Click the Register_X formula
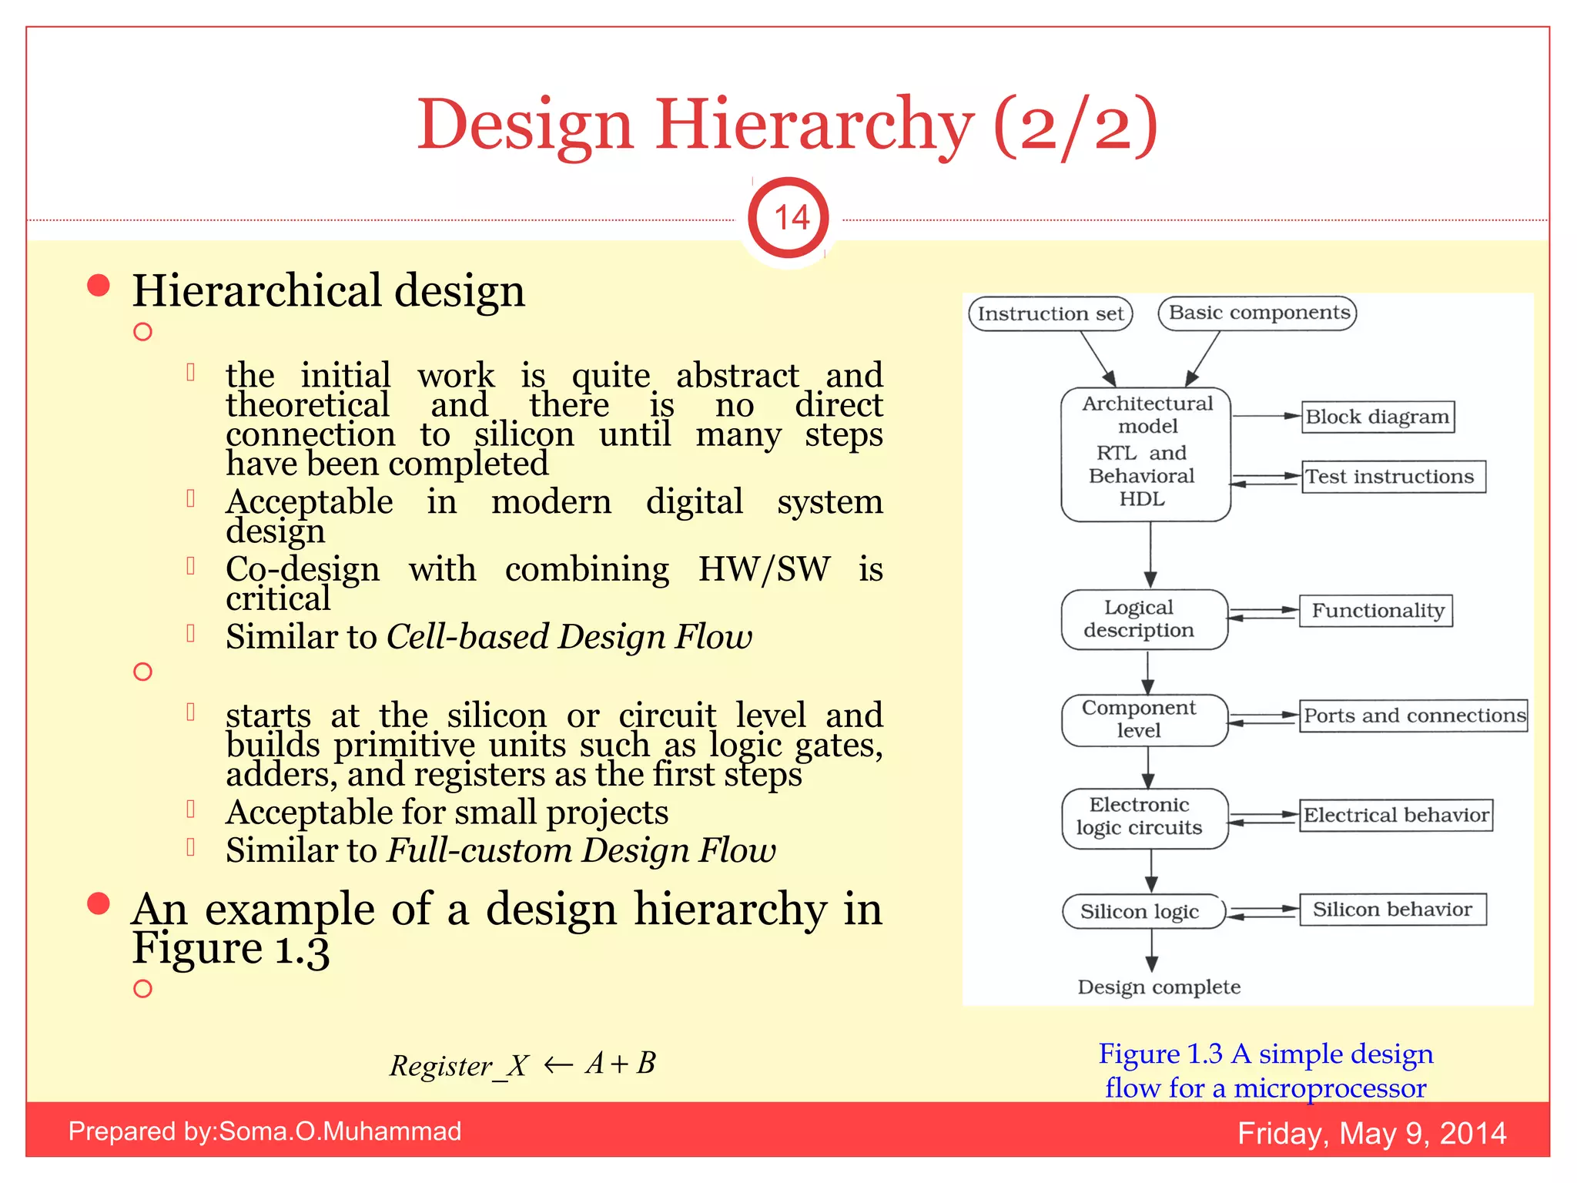Screen dimensions: 1577x1183 pos(523,1064)
